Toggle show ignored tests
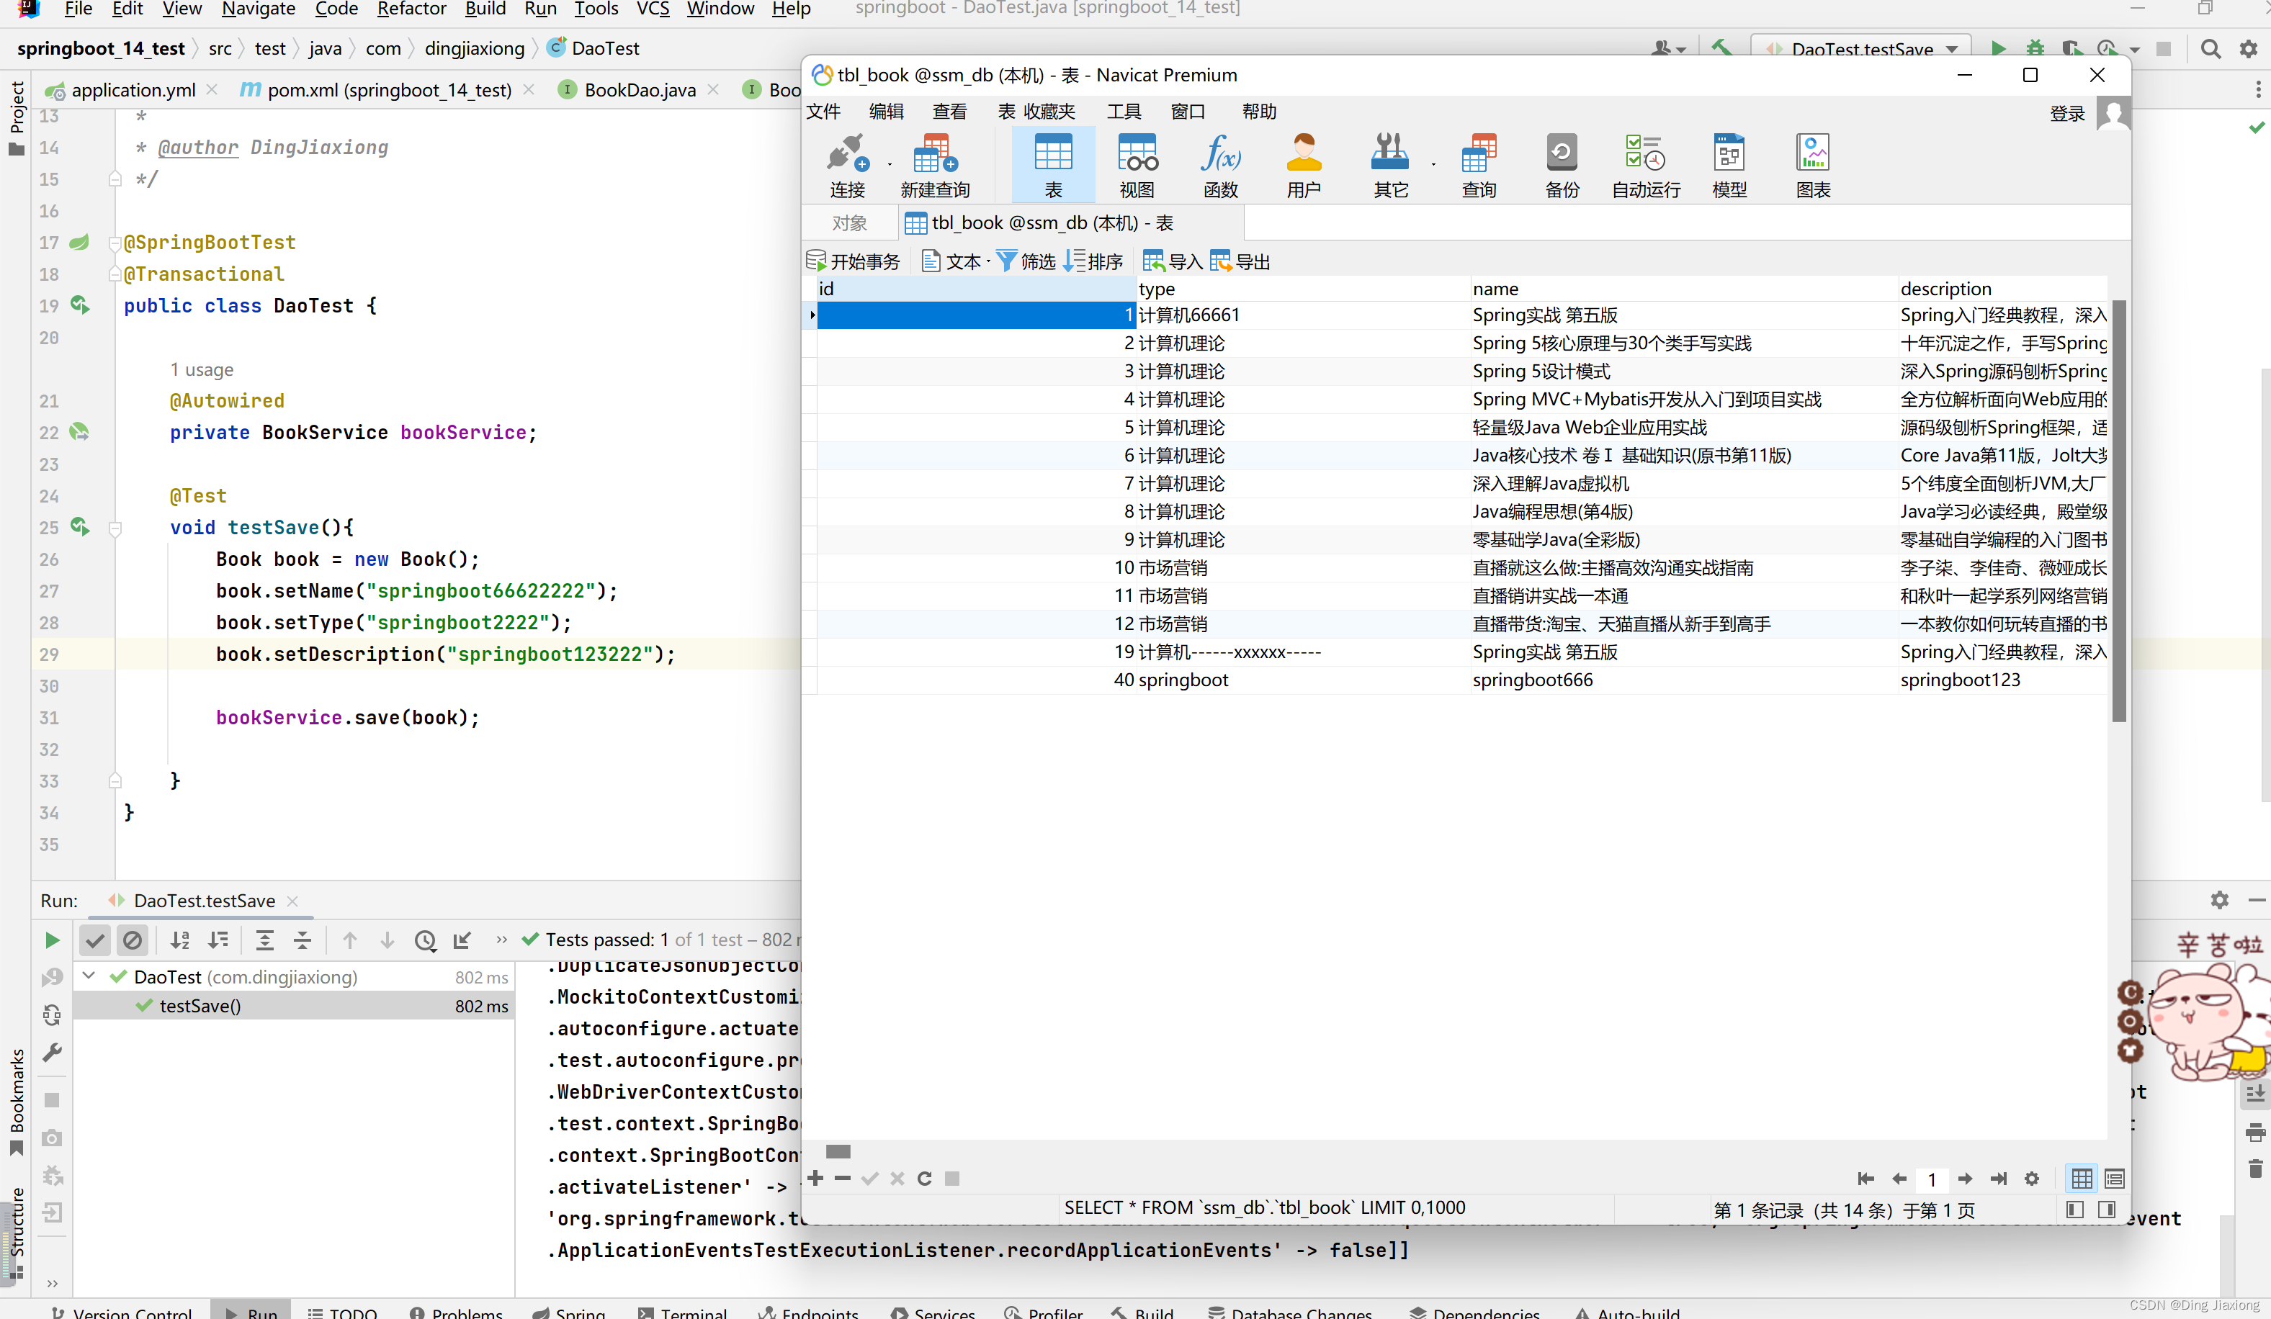This screenshot has width=2271, height=1319. click(x=133, y=940)
